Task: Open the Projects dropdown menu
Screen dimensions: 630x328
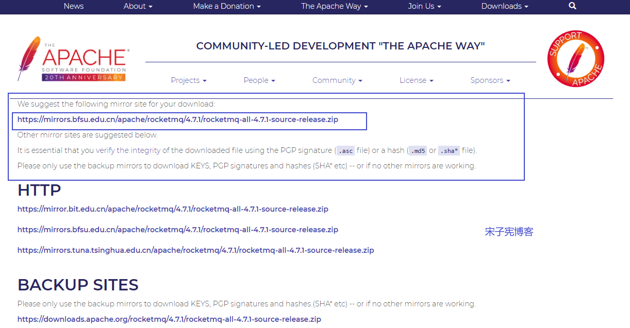Action: (x=189, y=80)
